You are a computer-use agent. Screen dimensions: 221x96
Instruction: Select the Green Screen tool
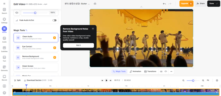[36, 67]
